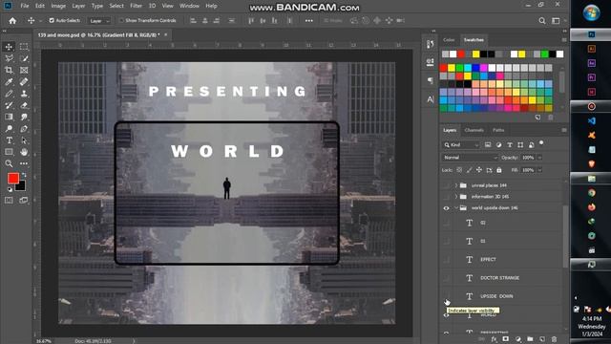
Task: Add a layer mask from Layers footer
Action: [x=506, y=339]
